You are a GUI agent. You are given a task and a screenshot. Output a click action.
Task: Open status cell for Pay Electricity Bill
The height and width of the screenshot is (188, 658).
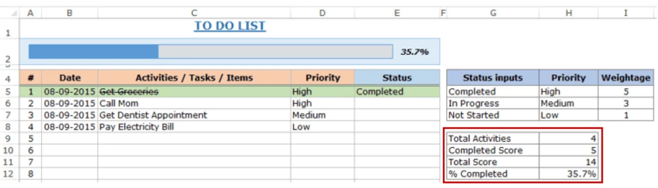tap(397, 127)
